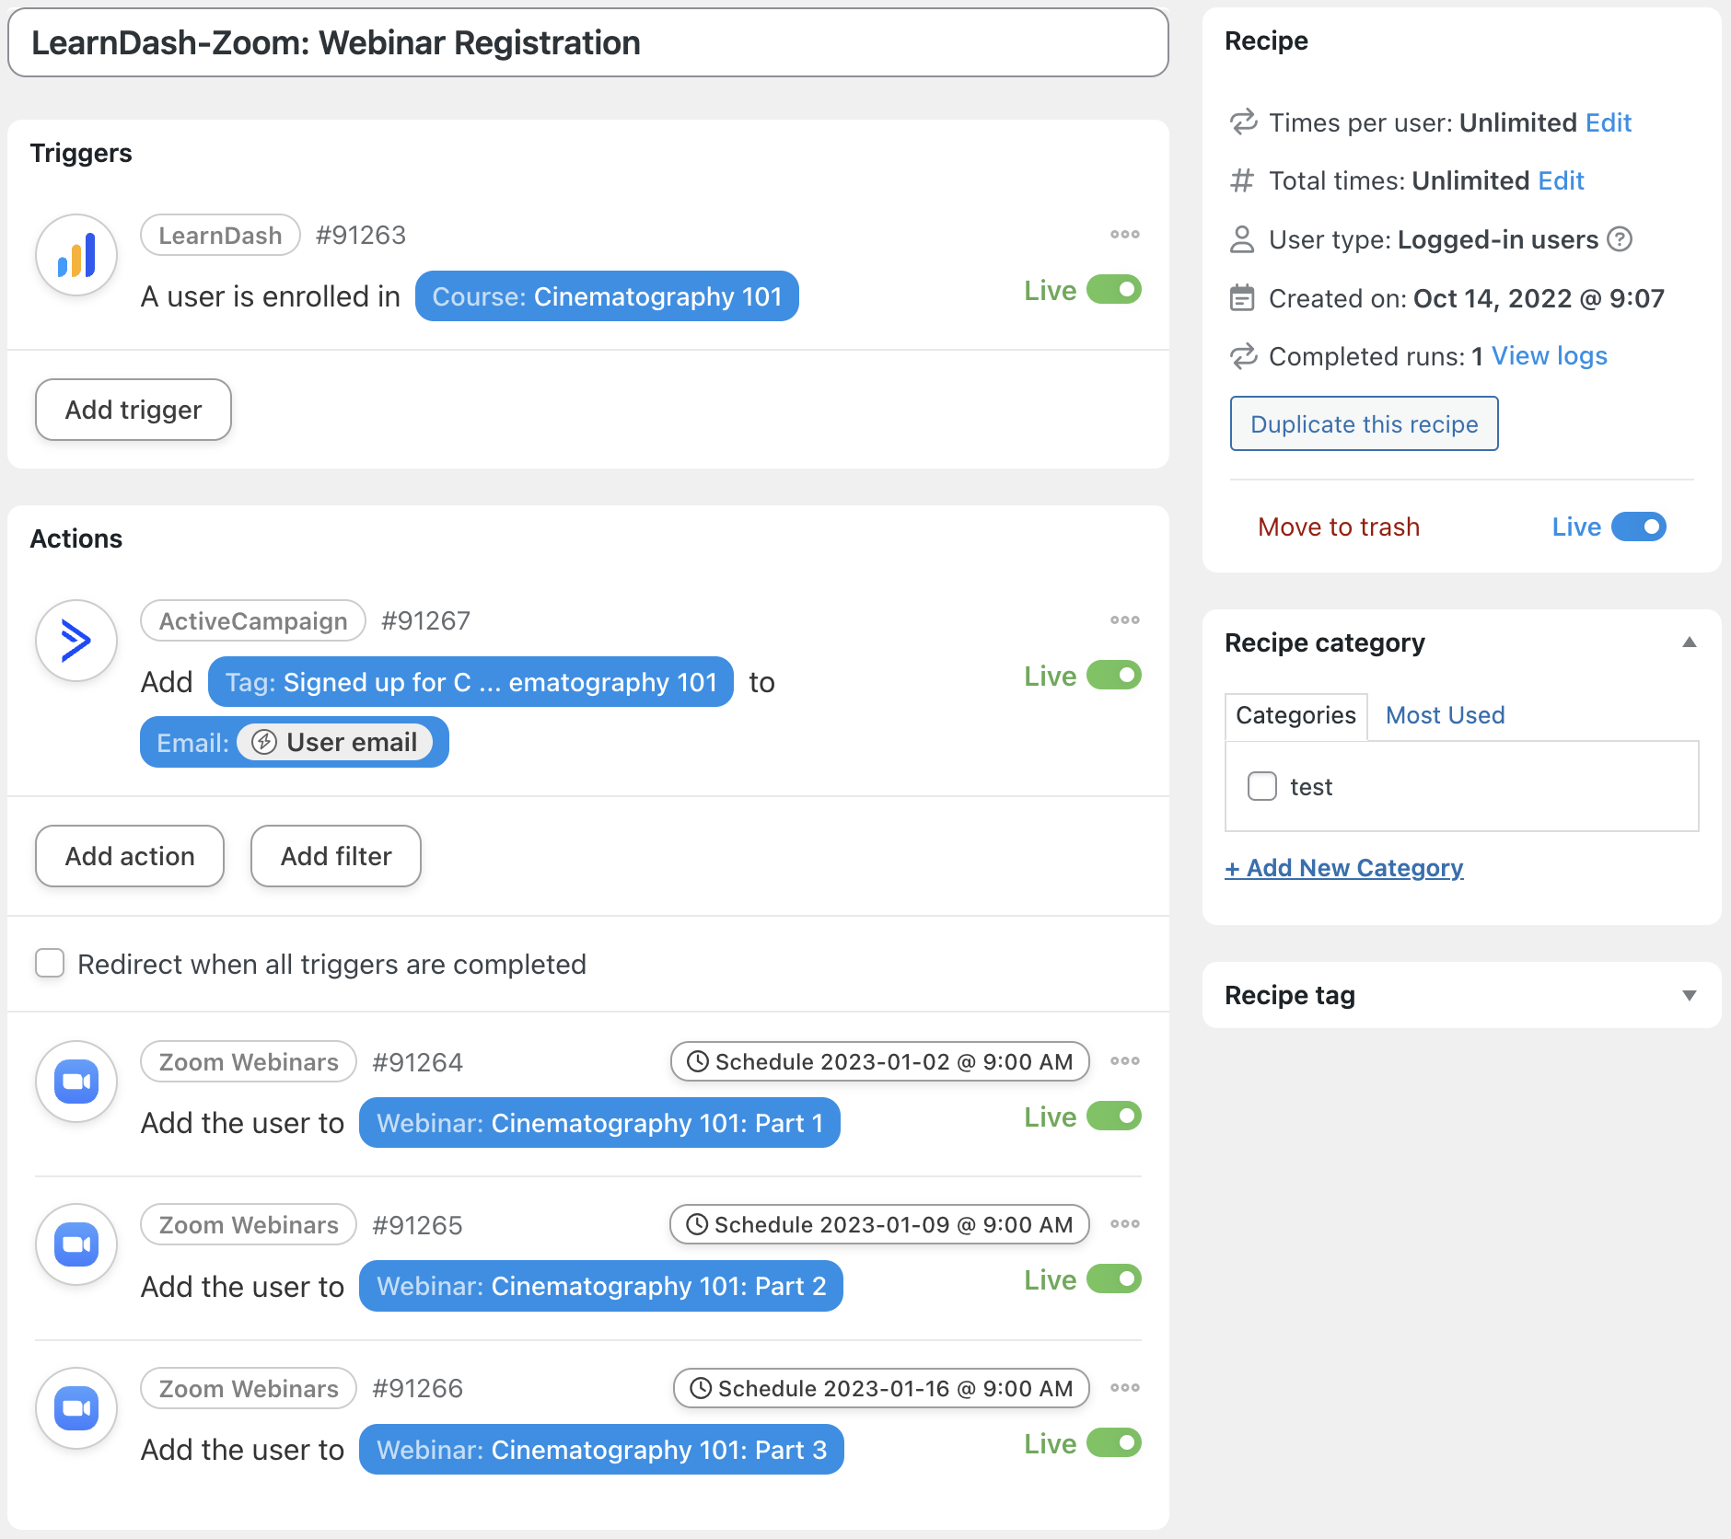The height and width of the screenshot is (1539, 1731).
Task: Click the Zoom icon for action #91264
Action: pyautogui.click(x=76, y=1082)
